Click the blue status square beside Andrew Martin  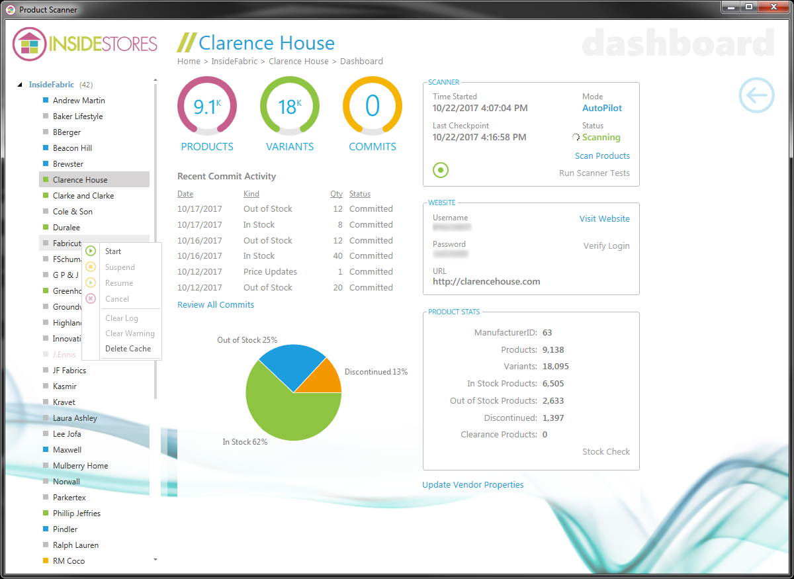[x=46, y=101]
